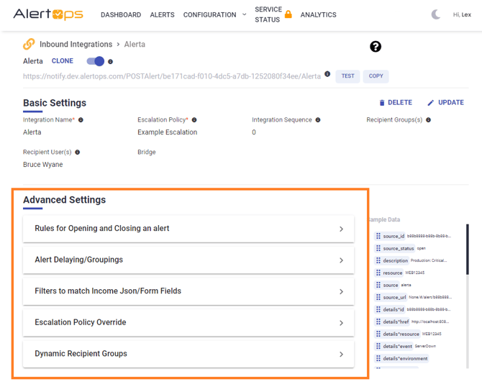Click the Sample Data panel scrollbar
Viewport: 482px width, 392px height.
(x=468, y=250)
